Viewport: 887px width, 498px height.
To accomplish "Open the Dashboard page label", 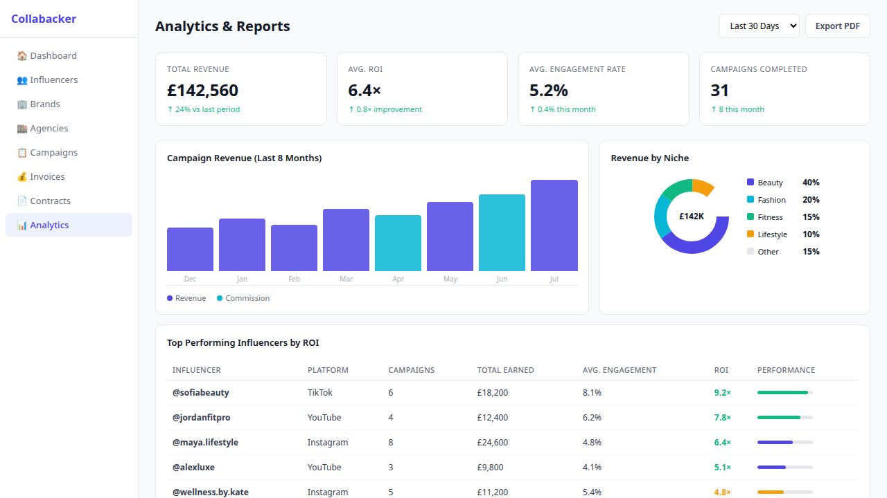I will (53, 55).
